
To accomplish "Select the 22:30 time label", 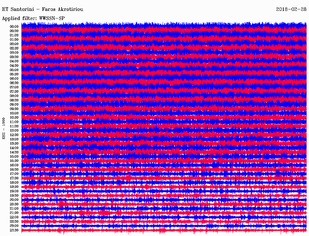I will 14,221.
